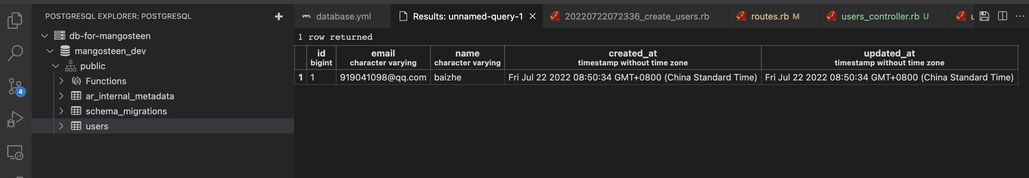1029x178 pixels.
Task: Expand the ar_internal_metadata table
Action: click(x=61, y=96)
